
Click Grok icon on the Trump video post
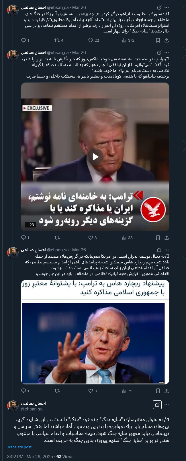coord(159,53)
